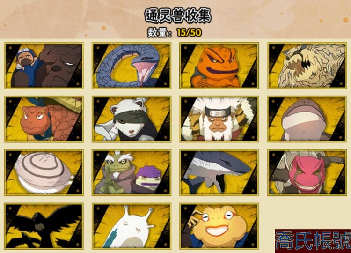Select the beige roaring beast card
This screenshot has height=253, width=351.
[x=307, y=66]
